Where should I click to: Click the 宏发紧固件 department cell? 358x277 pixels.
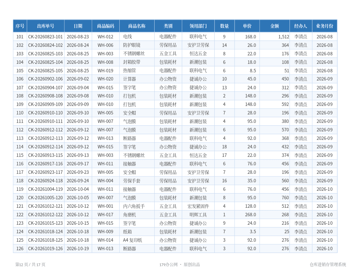pyautogui.click(x=198, y=206)
